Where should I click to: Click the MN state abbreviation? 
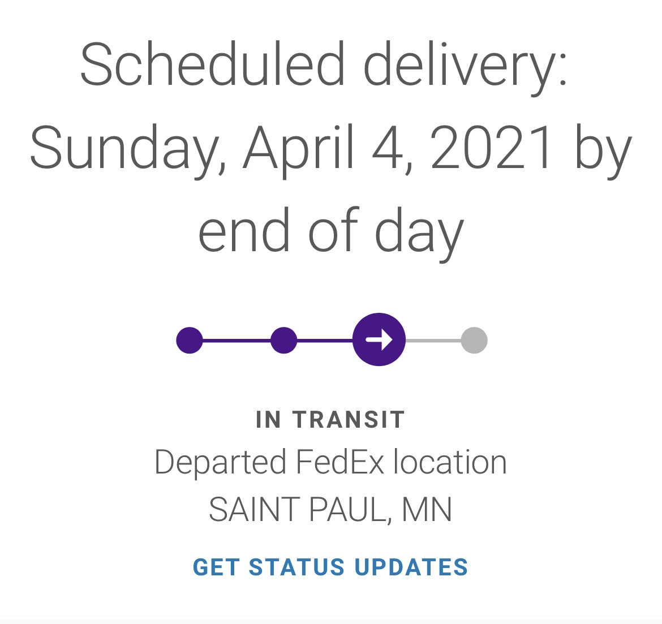pos(427,509)
